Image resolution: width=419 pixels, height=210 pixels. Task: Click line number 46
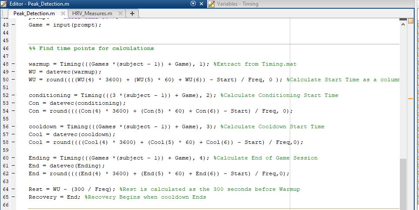6,48
